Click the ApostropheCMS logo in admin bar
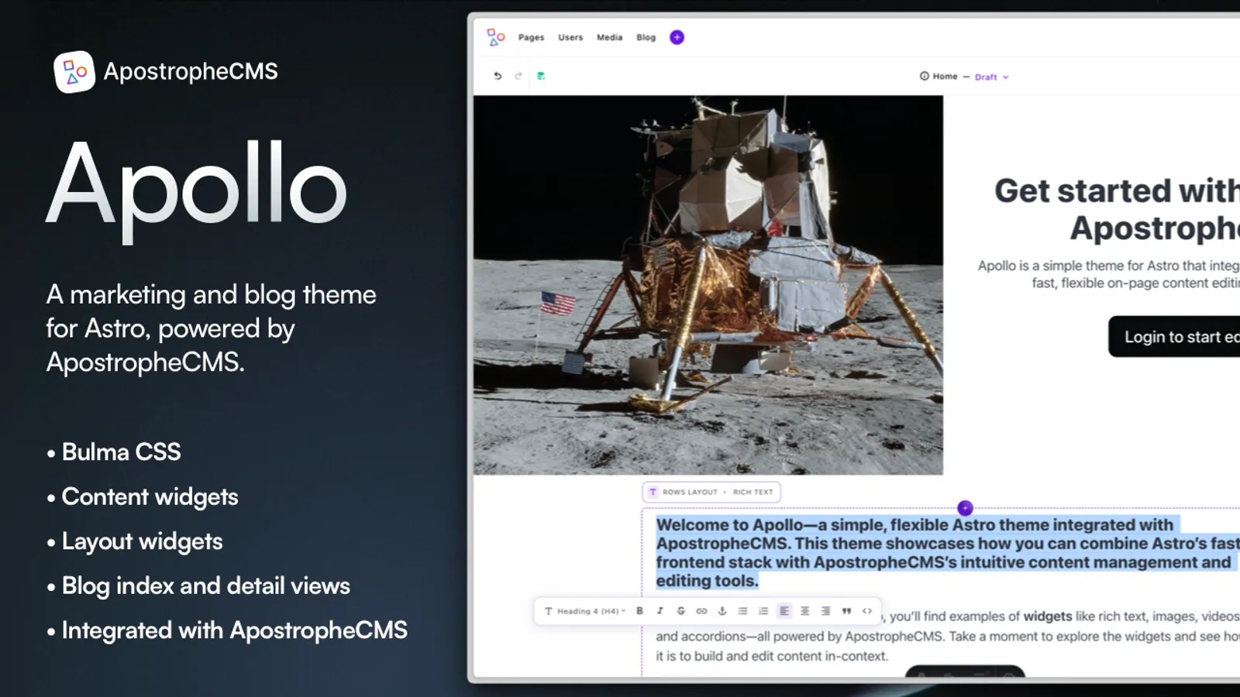The image size is (1240, 697). [496, 37]
